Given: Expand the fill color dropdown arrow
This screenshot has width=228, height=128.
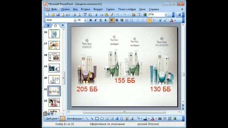Looking at the screenshot, I should [141, 118].
